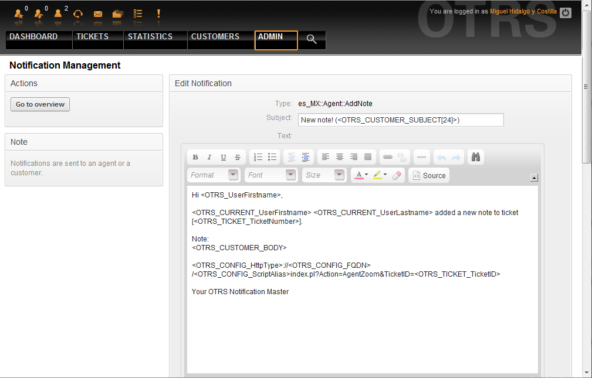
Task: Click the Go to overview button
Action: [40, 104]
